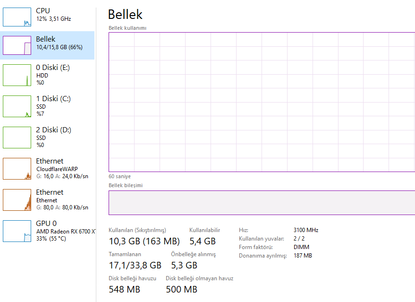Image resolution: width=415 pixels, height=302 pixels.
Task: Click the 0 Diski (E:) HDD label
Action: [42, 76]
